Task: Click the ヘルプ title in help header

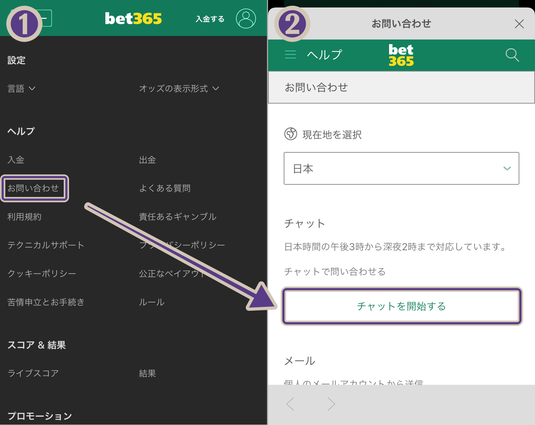Action: pos(324,54)
